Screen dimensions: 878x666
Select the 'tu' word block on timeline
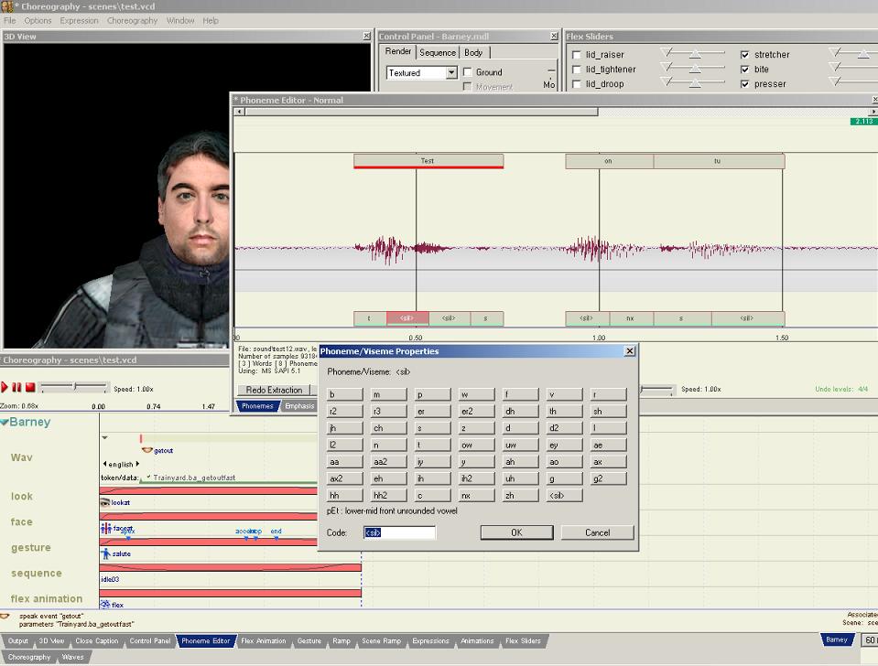pyautogui.click(x=719, y=161)
